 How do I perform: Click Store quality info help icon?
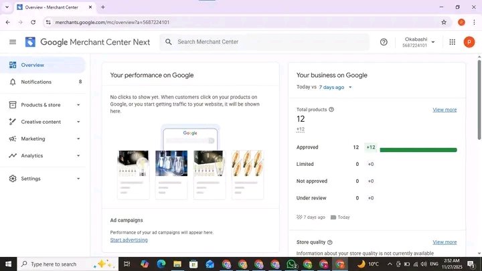(x=330, y=242)
